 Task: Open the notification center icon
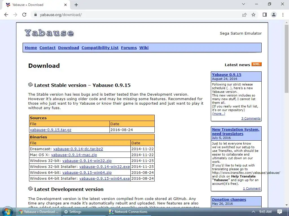coord(280,212)
